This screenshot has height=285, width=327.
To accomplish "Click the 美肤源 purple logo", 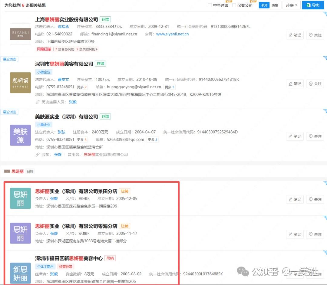I will click(20, 135).
